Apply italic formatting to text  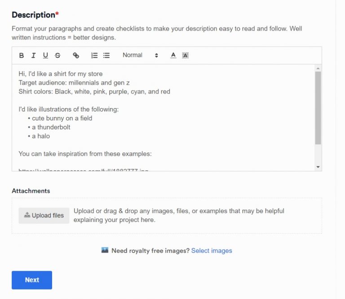[x=33, y=56]
